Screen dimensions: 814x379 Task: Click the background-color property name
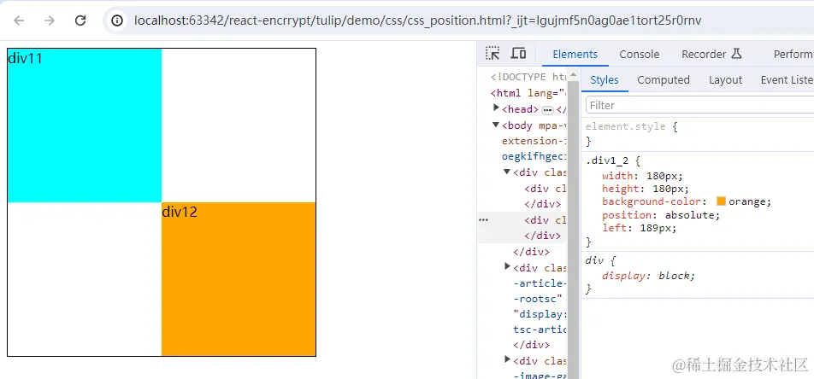coord(652,201)
